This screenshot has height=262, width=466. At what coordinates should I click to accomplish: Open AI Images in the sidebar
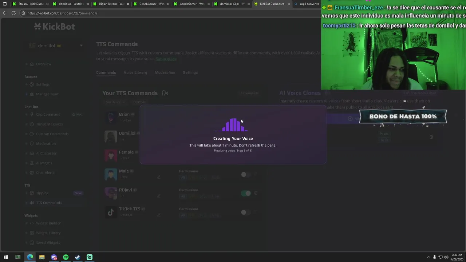pos(44,163)
